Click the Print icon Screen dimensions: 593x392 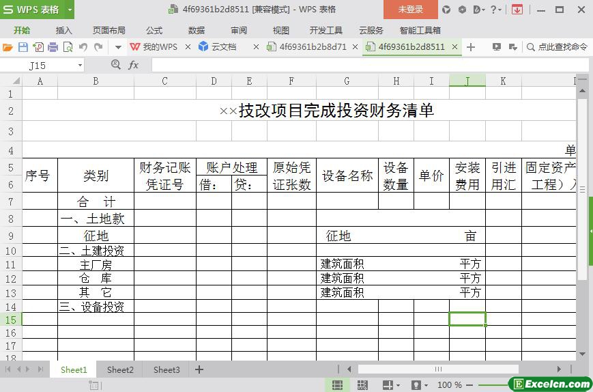53,47
